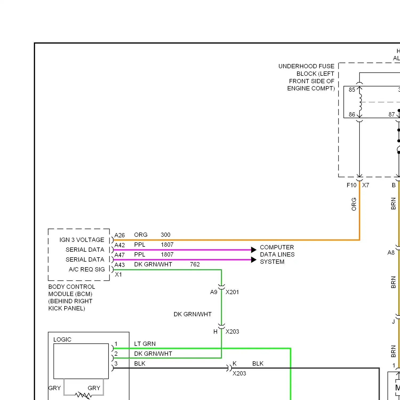Click relay terminal 85 label
The width and height of the screenshot is (400, 400).
[x=352, y=90]
